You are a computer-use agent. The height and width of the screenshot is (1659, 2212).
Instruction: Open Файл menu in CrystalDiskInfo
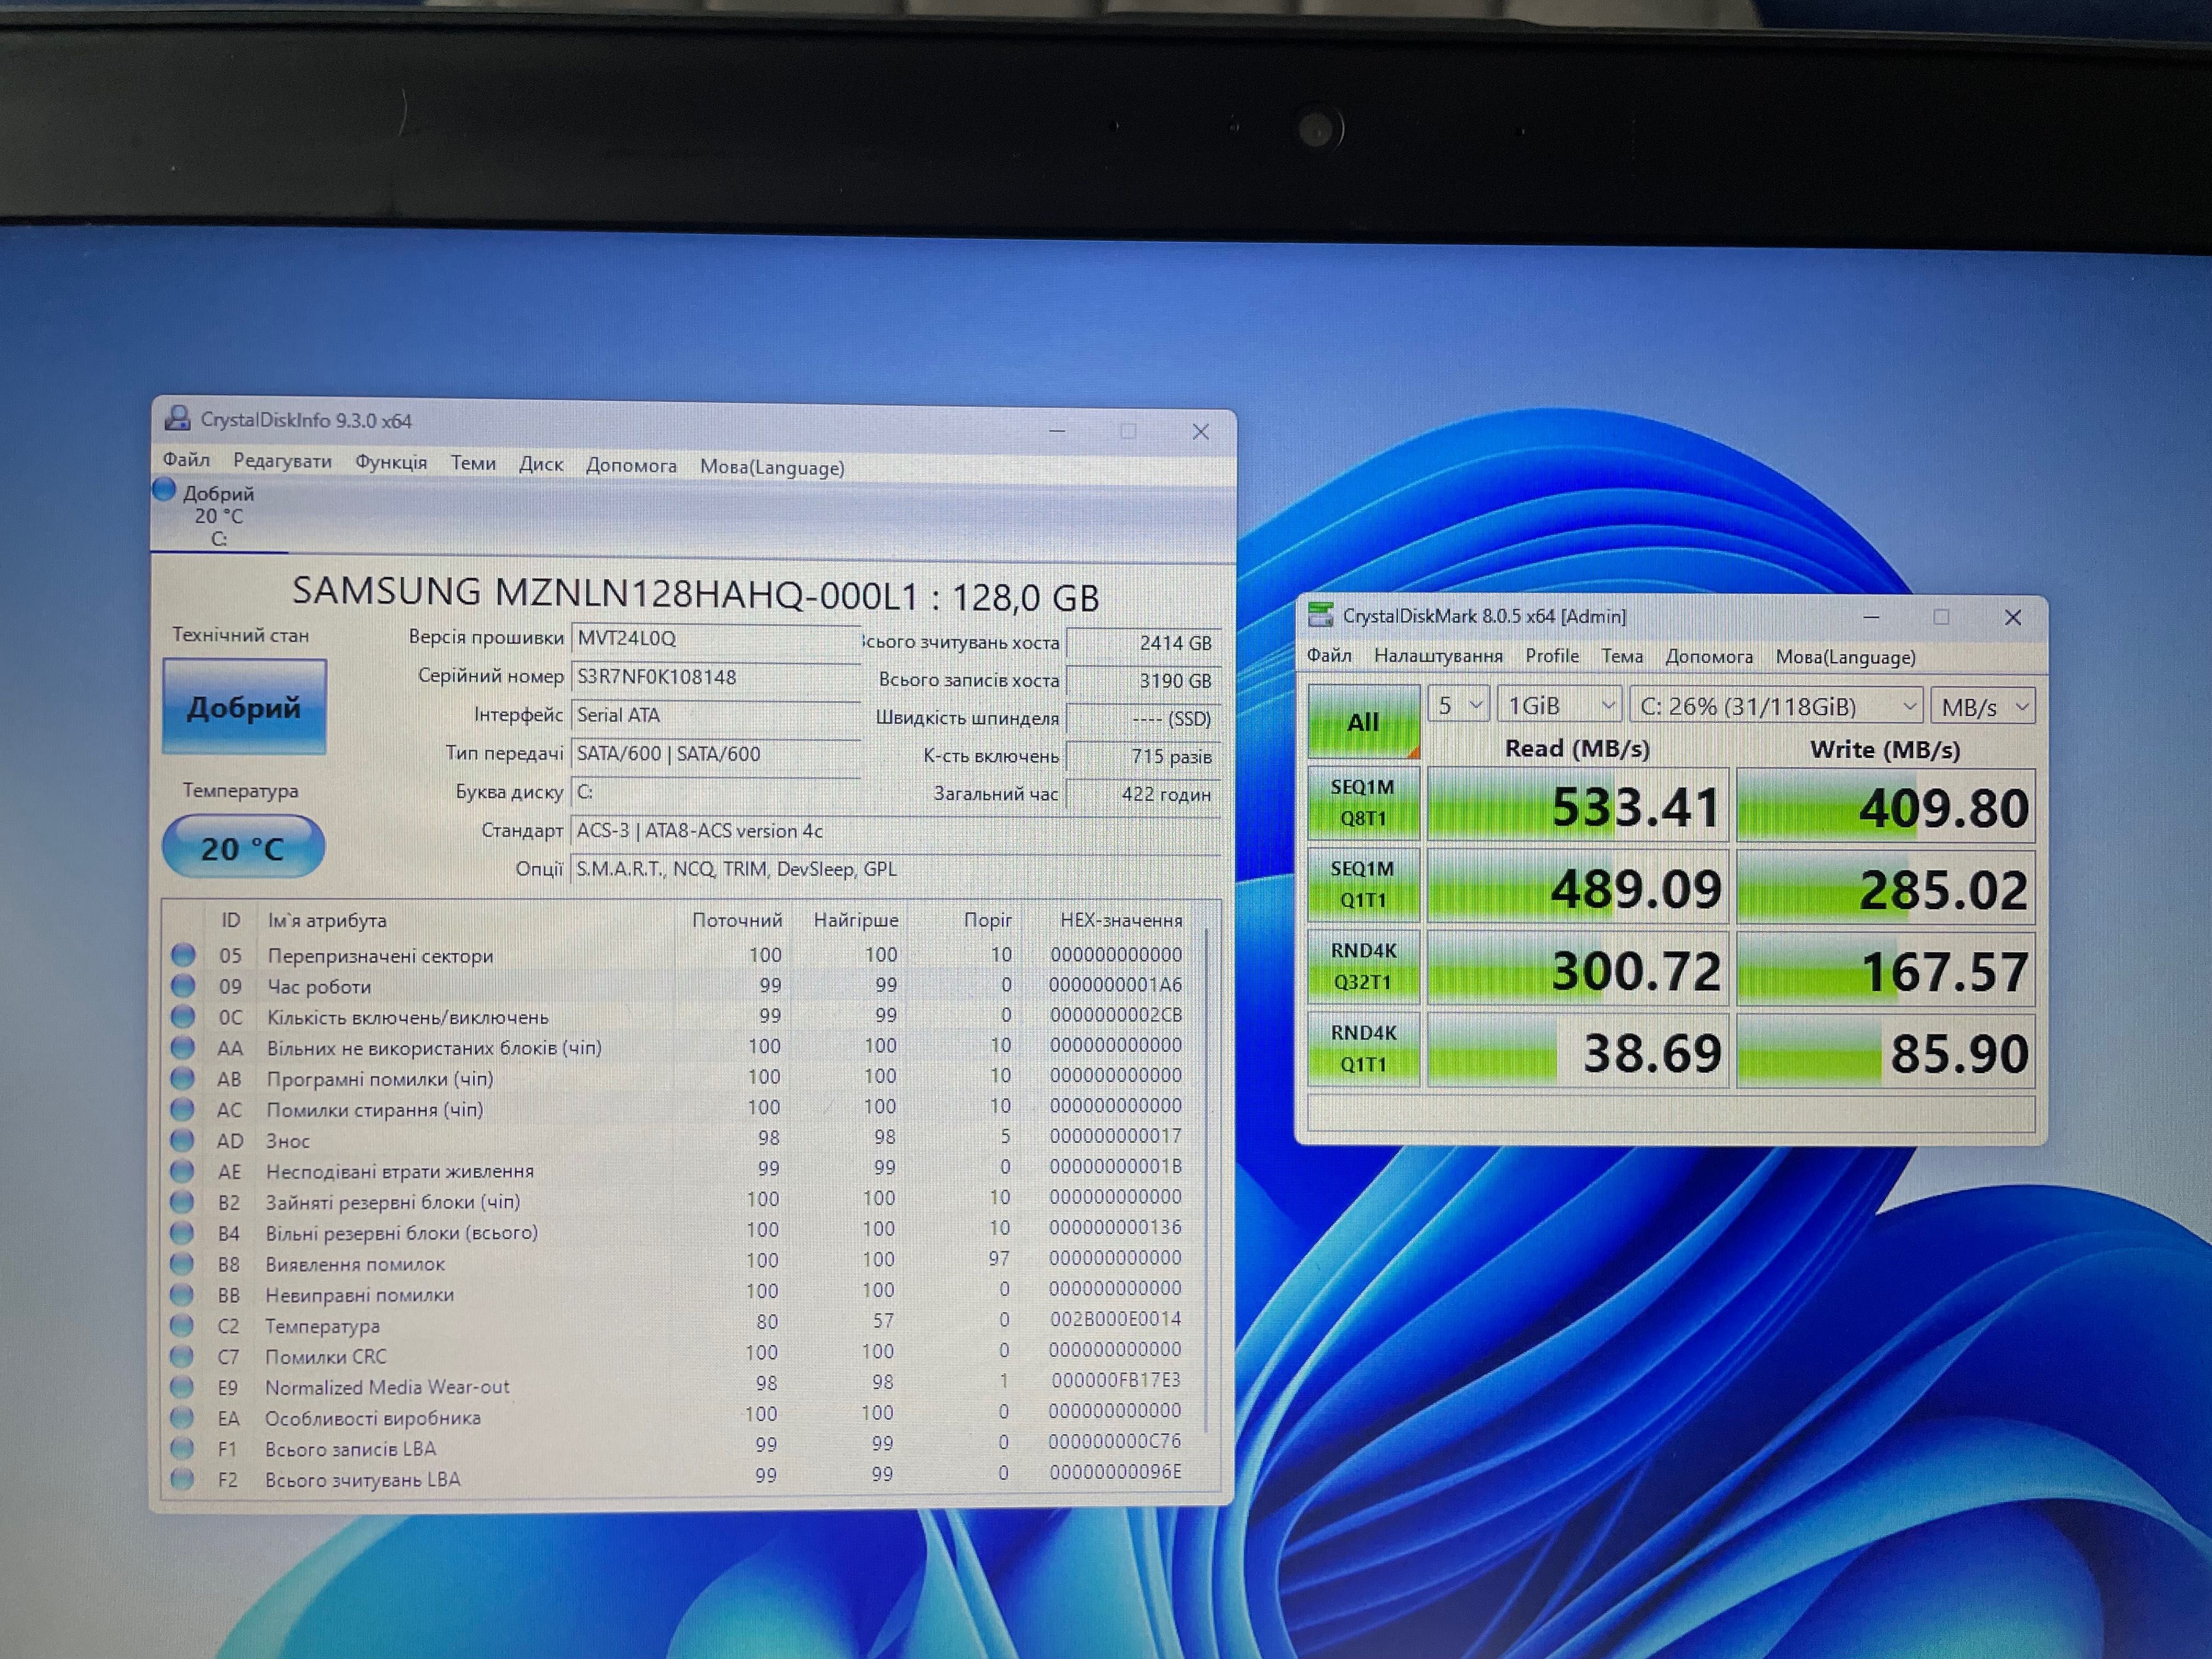187,459
